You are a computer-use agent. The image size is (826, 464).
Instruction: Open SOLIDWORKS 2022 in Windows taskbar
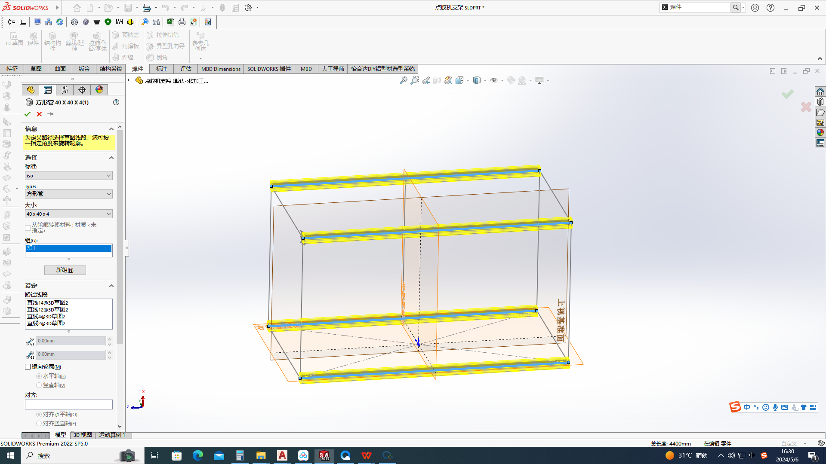point(324,455)
